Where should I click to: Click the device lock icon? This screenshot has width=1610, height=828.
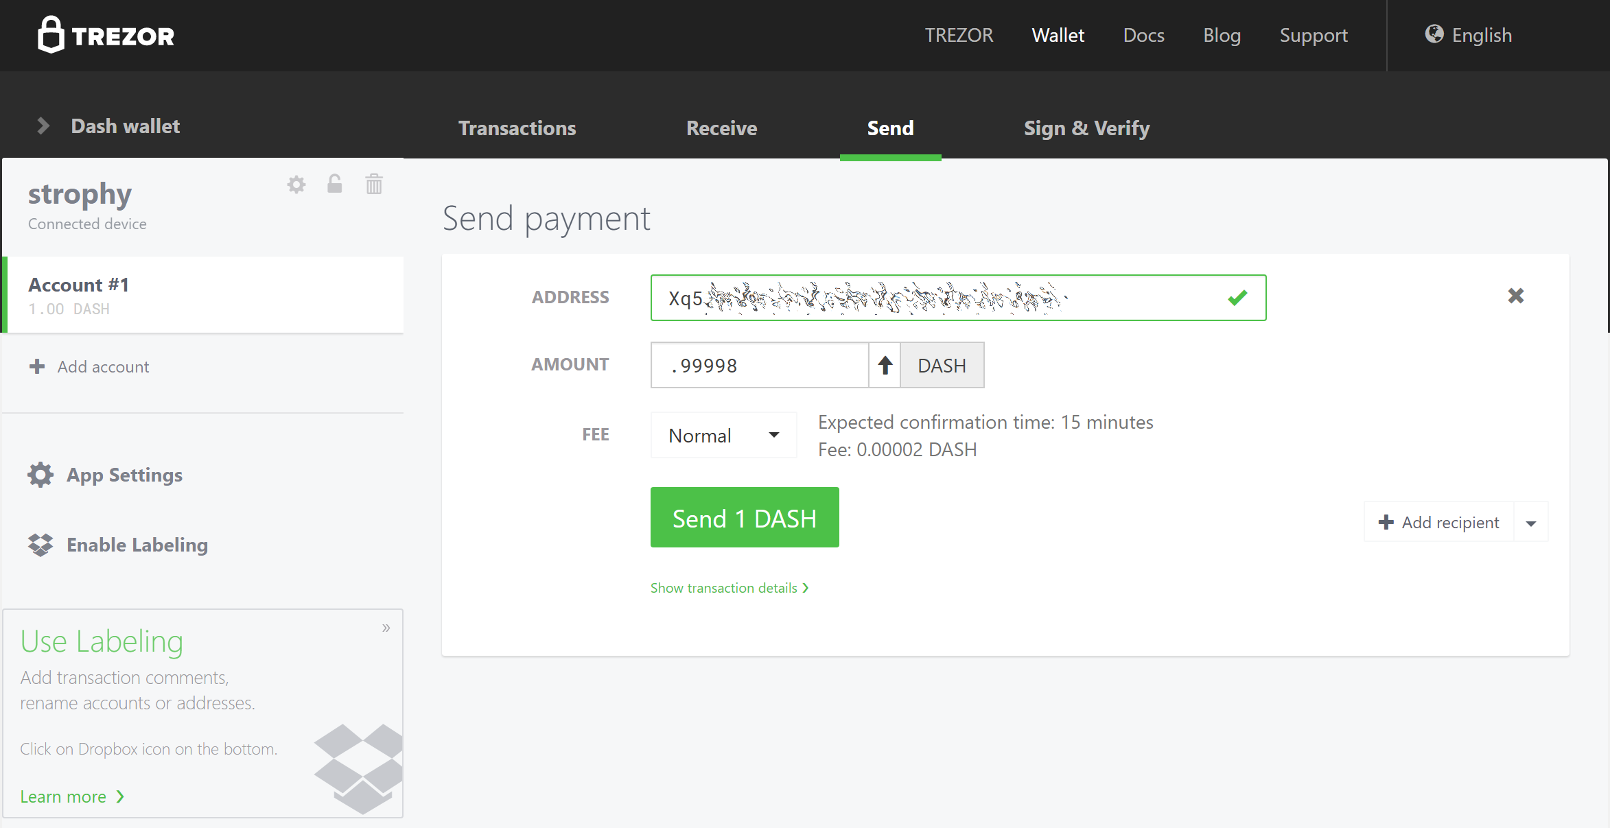[x=335, y=184]
